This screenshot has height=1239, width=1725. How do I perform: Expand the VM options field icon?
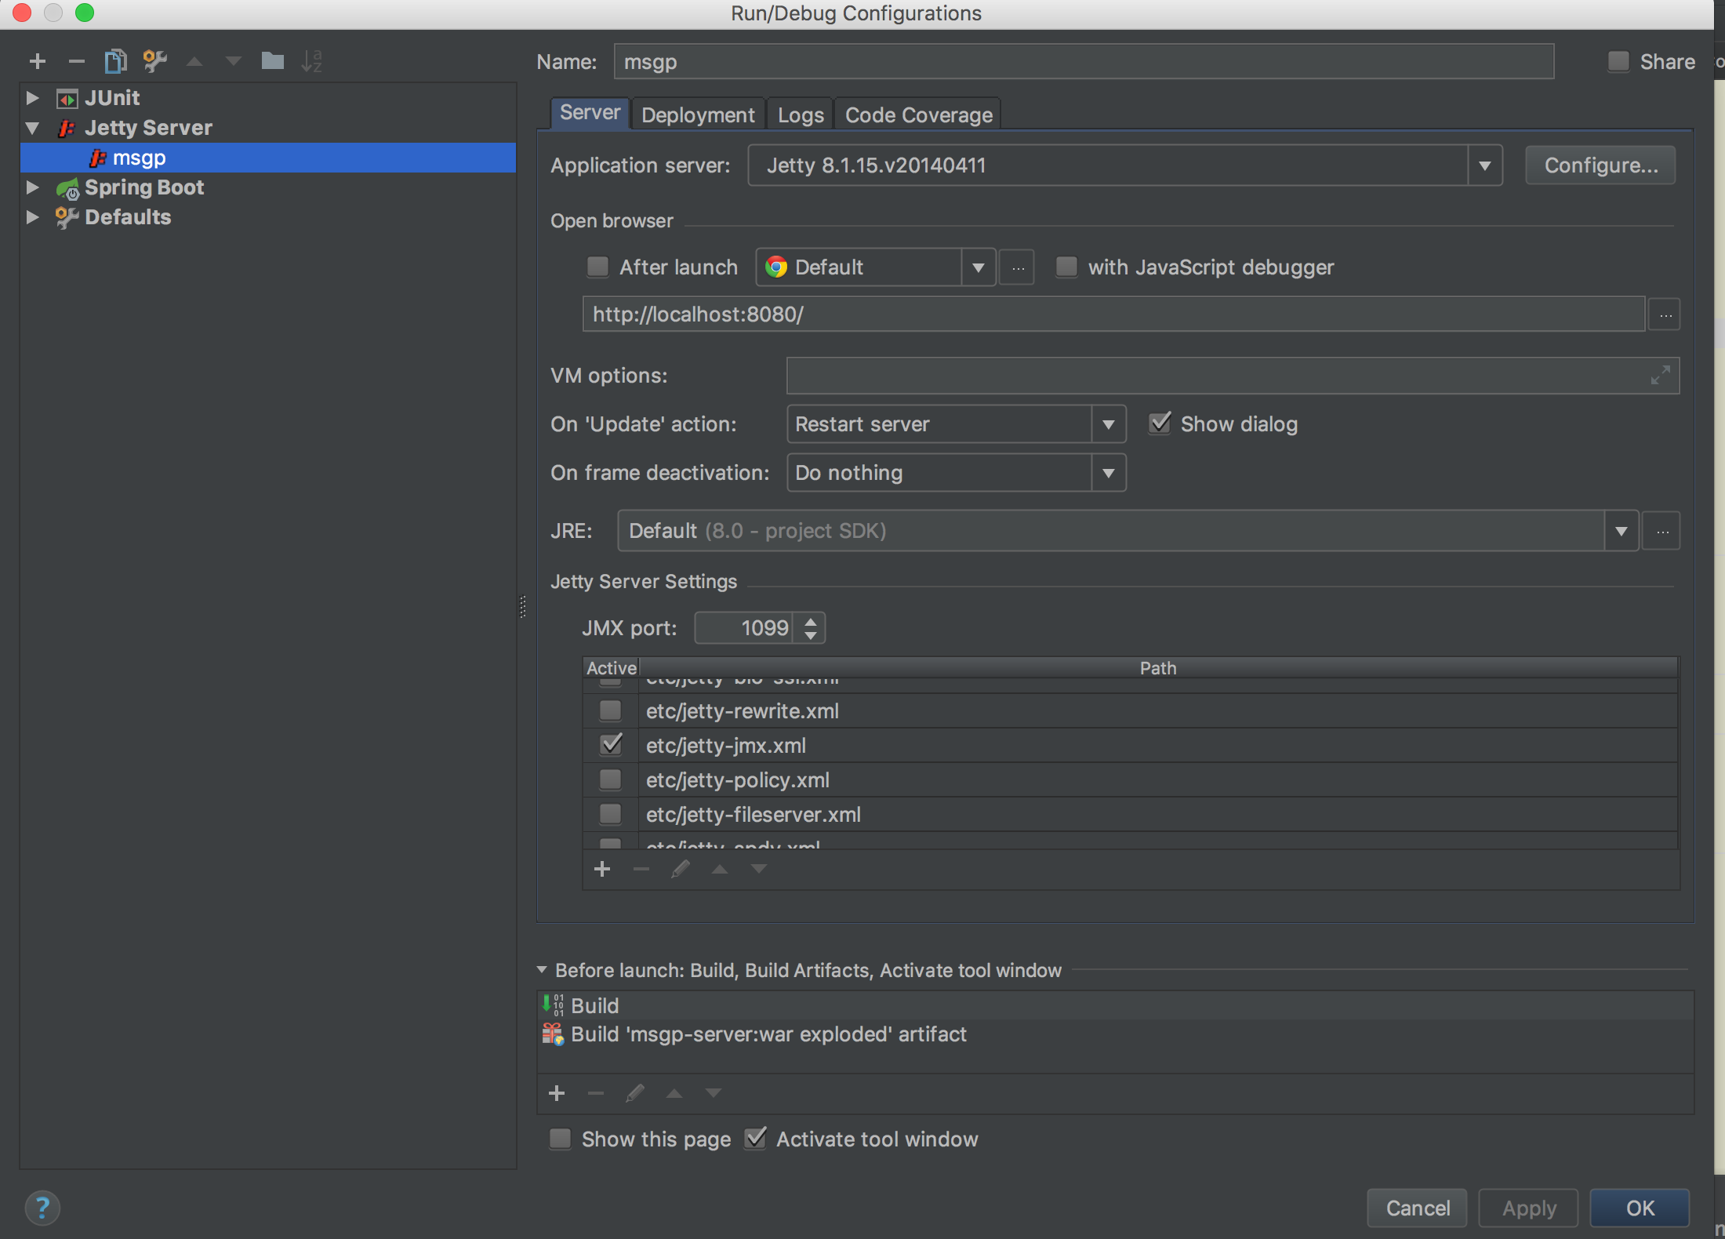[x=1660, y=376]
